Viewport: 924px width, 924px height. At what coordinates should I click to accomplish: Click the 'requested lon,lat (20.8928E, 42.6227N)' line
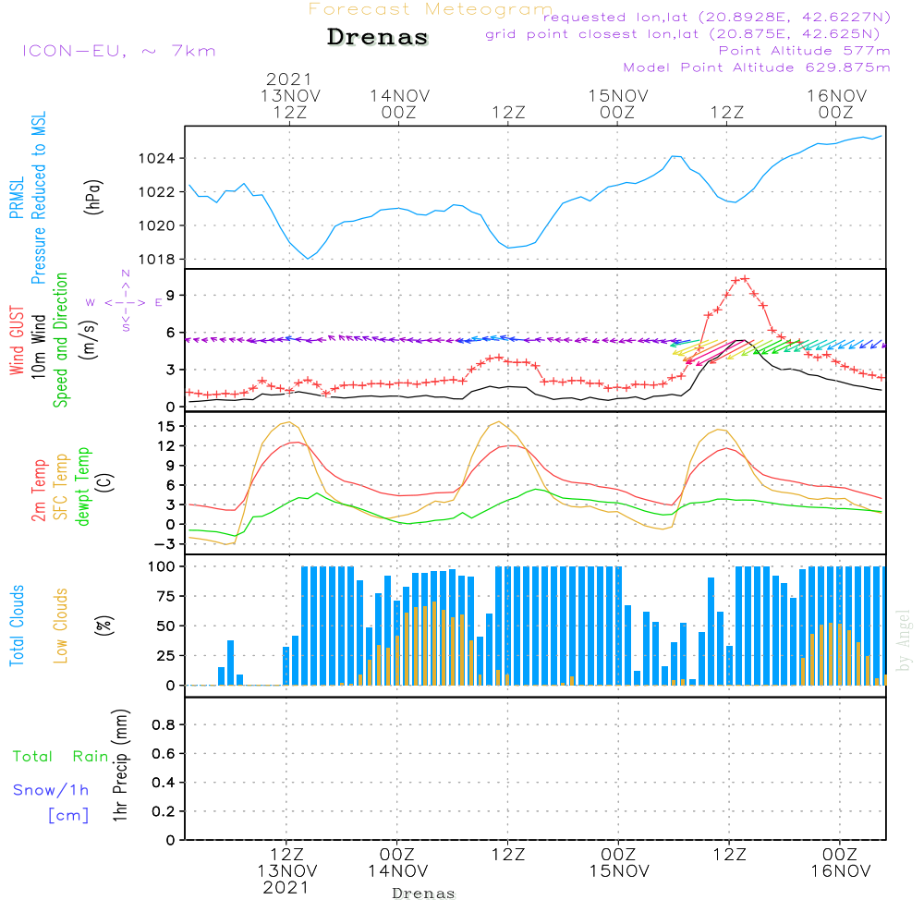pos(717,17)
